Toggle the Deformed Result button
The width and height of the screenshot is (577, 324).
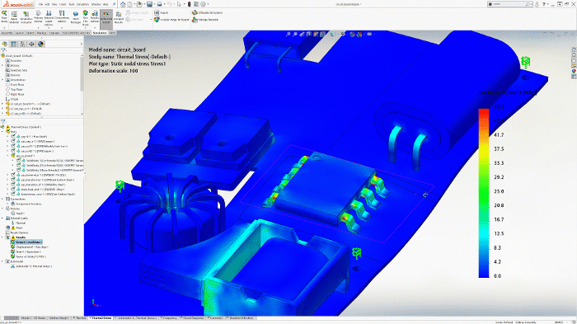(x=106, y=17)
